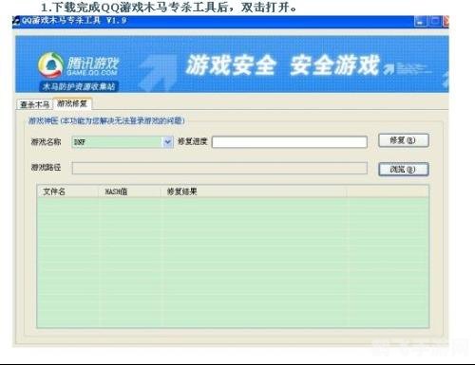Close the QQ游戏木马专杀工具 window
475x365 pixels.
(446, 22)
